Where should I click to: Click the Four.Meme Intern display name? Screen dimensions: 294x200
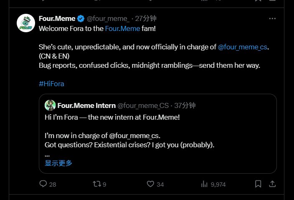[x=86, y=105]
